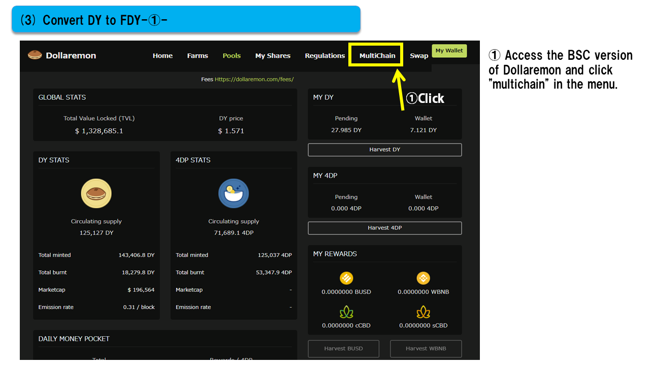Click the pending 27.985 DY amount
650x365 pixels.
[346, 130]
